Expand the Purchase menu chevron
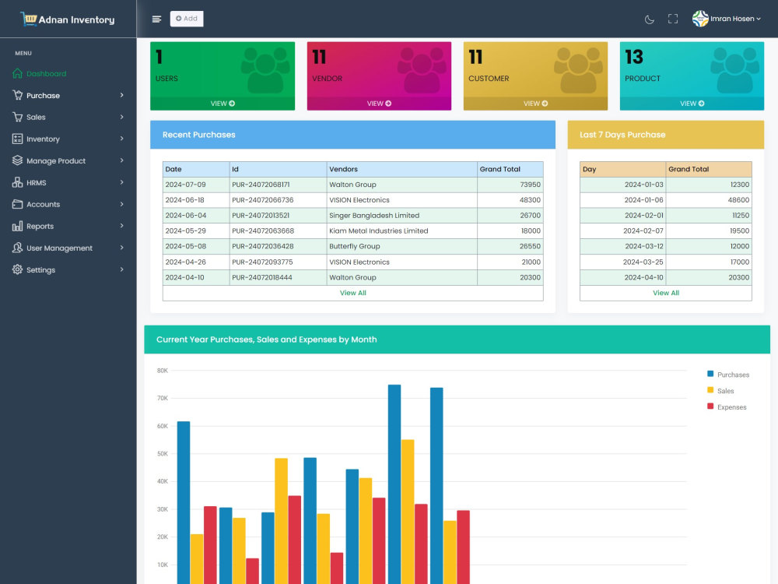The image size is (778, 584). 121,95
